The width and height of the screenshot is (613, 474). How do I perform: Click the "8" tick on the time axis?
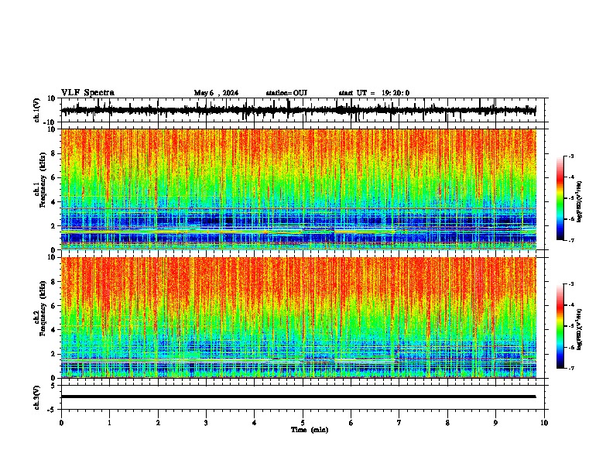(447, 423)
